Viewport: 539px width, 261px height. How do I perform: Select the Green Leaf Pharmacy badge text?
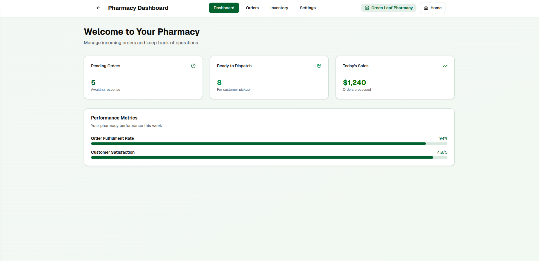(392, 8)
